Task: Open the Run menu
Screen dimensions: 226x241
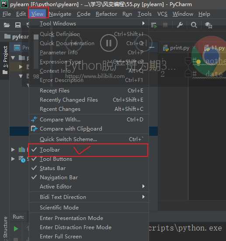Action: [x=127, y=14]
